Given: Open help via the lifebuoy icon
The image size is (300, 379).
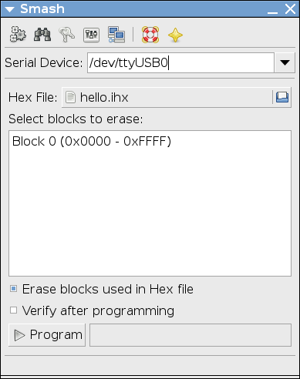Looking at the screenshot, I should [x=150, y=35].
